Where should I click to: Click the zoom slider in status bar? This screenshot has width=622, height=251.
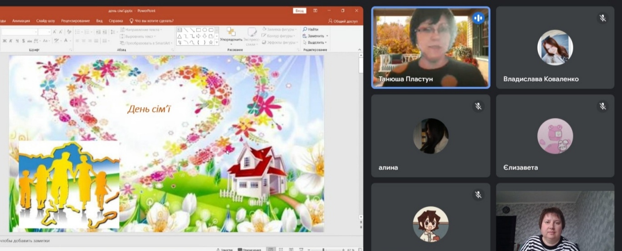[323, 249]
